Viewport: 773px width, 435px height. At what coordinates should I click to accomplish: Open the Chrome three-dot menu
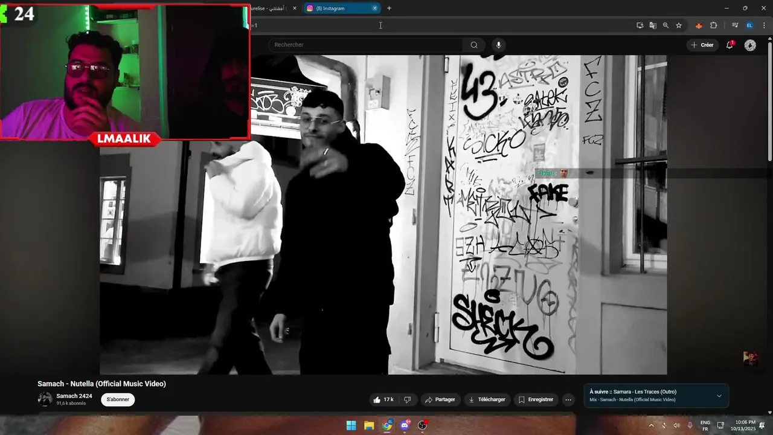tap(763, 25)
